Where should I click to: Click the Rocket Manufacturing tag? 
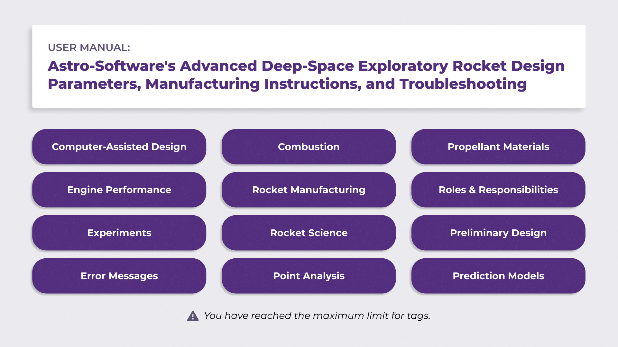coord(309,190)
